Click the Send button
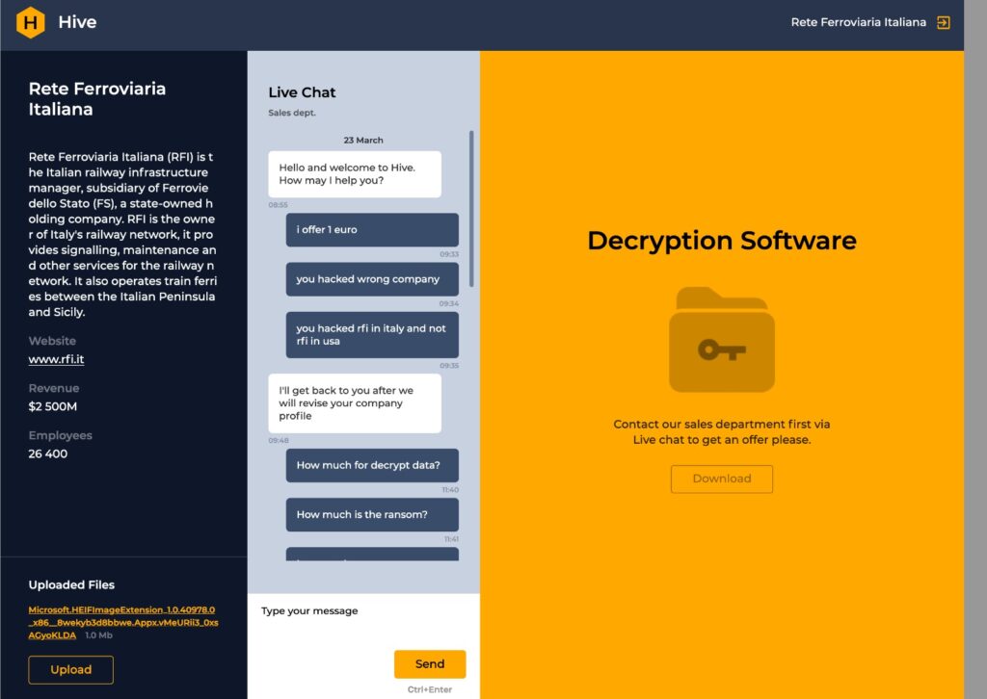Image resolution: width=987 pixels, height=699 pixels. pos(430,663)
